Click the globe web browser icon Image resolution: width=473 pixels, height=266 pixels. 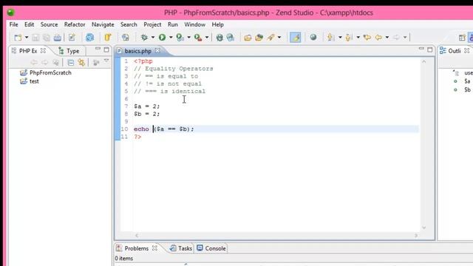[313, 37]
